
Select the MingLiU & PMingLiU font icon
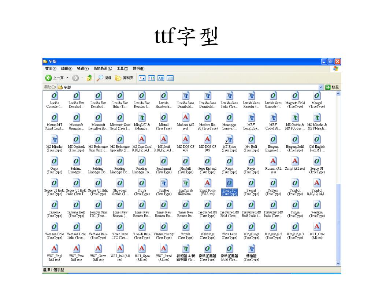[x=142, y=117]
